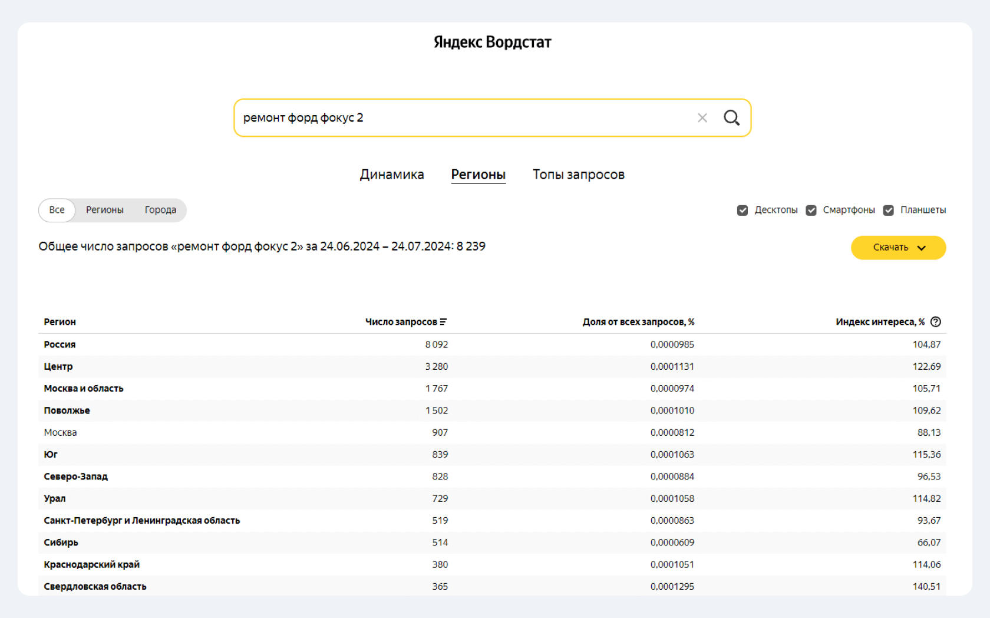Toggle the Десктопы checkbox
This screenshot has height=618, width=990.
[742, 211]
